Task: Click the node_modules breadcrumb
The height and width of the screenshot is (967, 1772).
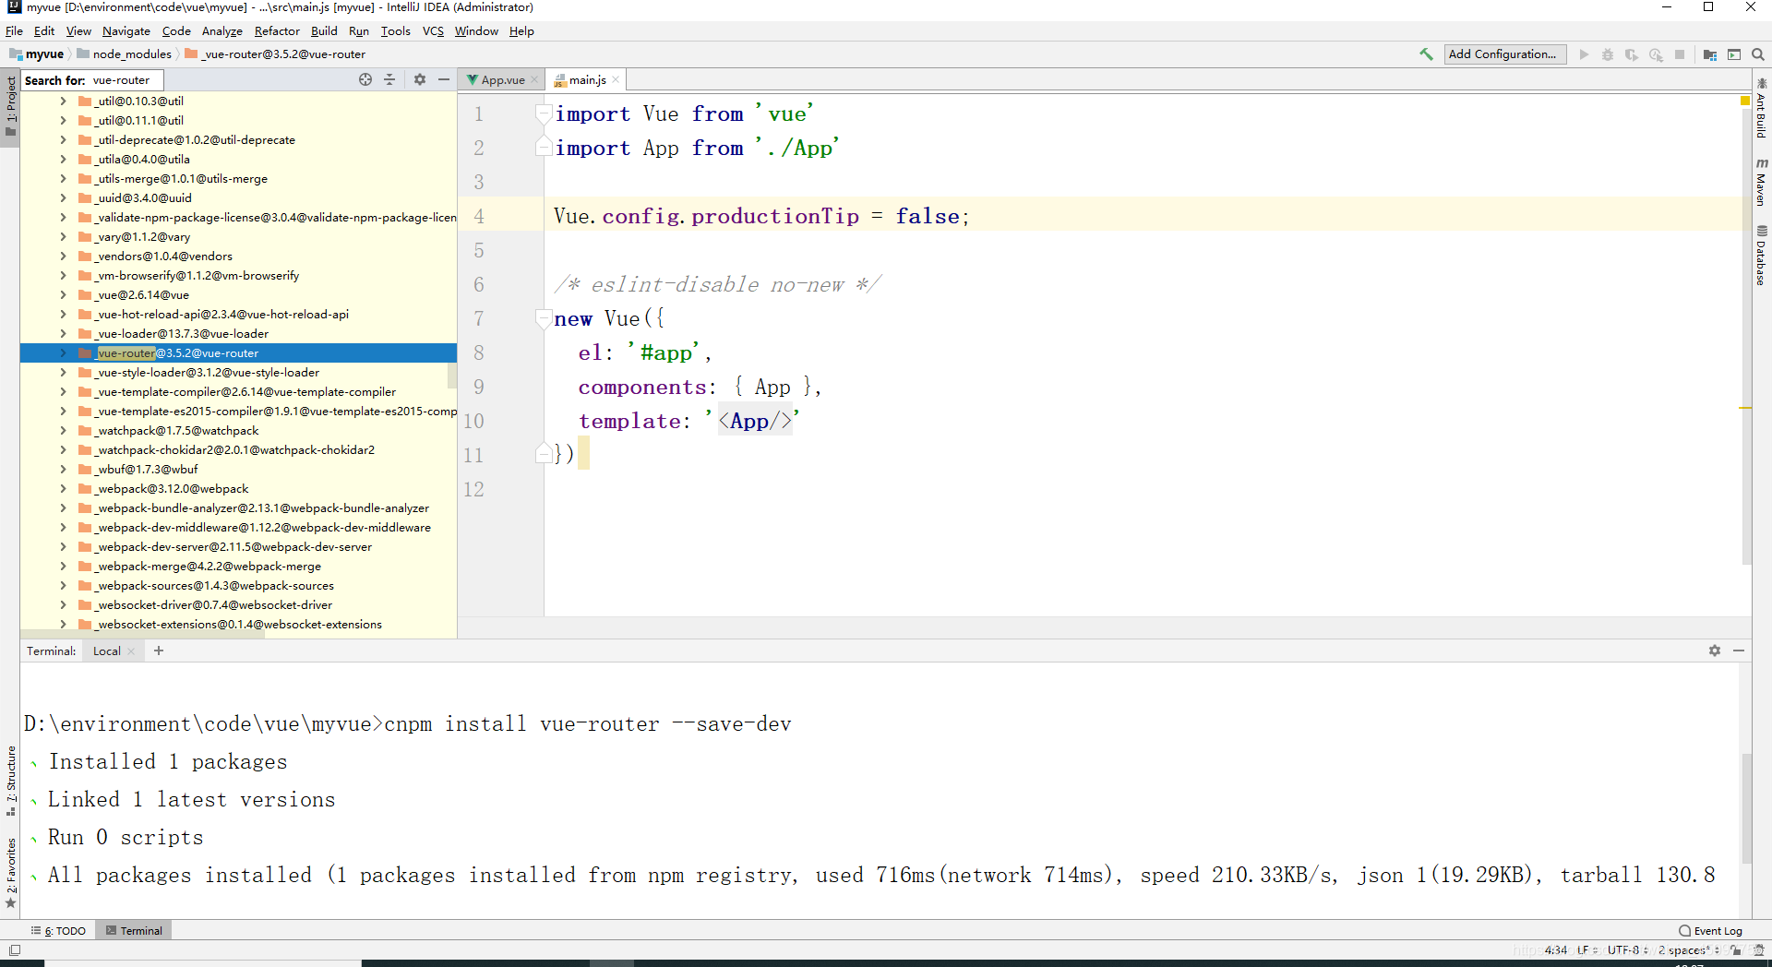Action: point(125,54)
